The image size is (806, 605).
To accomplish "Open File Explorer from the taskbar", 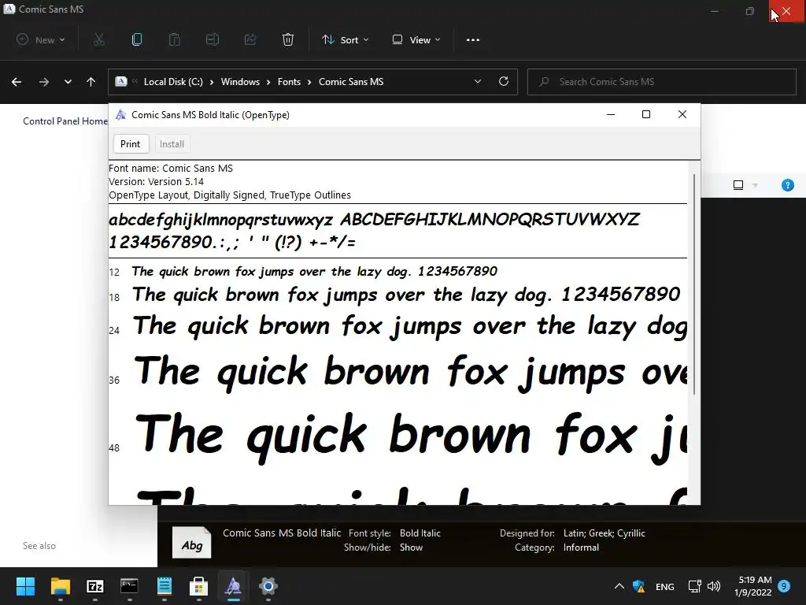I will tap(60, 586).
